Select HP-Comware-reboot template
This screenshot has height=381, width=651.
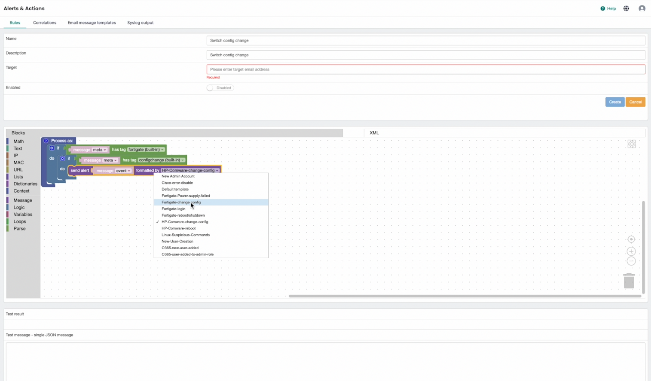pos(211,228)
